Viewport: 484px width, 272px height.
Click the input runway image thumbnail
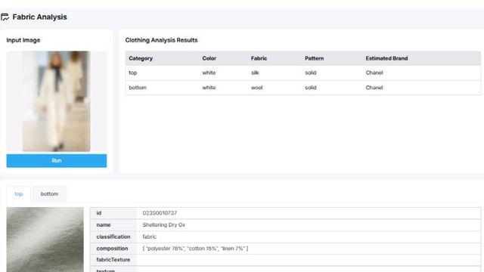click(x=57, y=101)
